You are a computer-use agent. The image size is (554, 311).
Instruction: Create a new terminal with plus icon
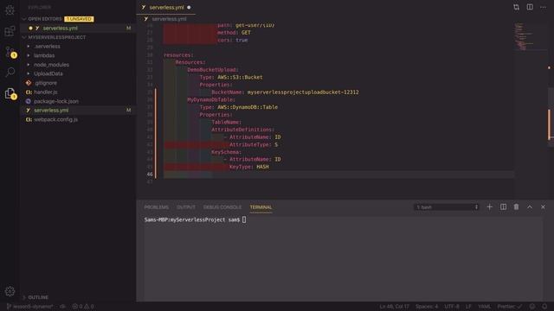pyautogui.click(x=489, y=207)
